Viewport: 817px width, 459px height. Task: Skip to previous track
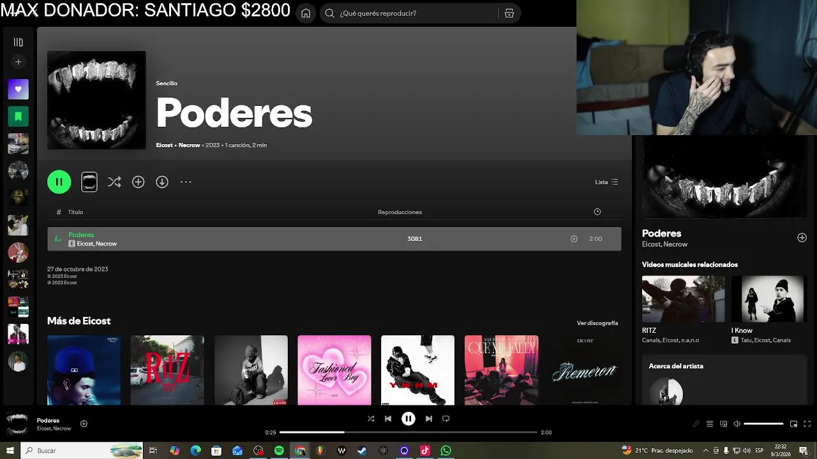tap(388, 419)
